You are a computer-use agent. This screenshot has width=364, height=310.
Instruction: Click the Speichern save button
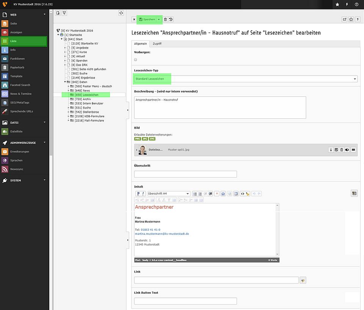click(x=147, y=19)
